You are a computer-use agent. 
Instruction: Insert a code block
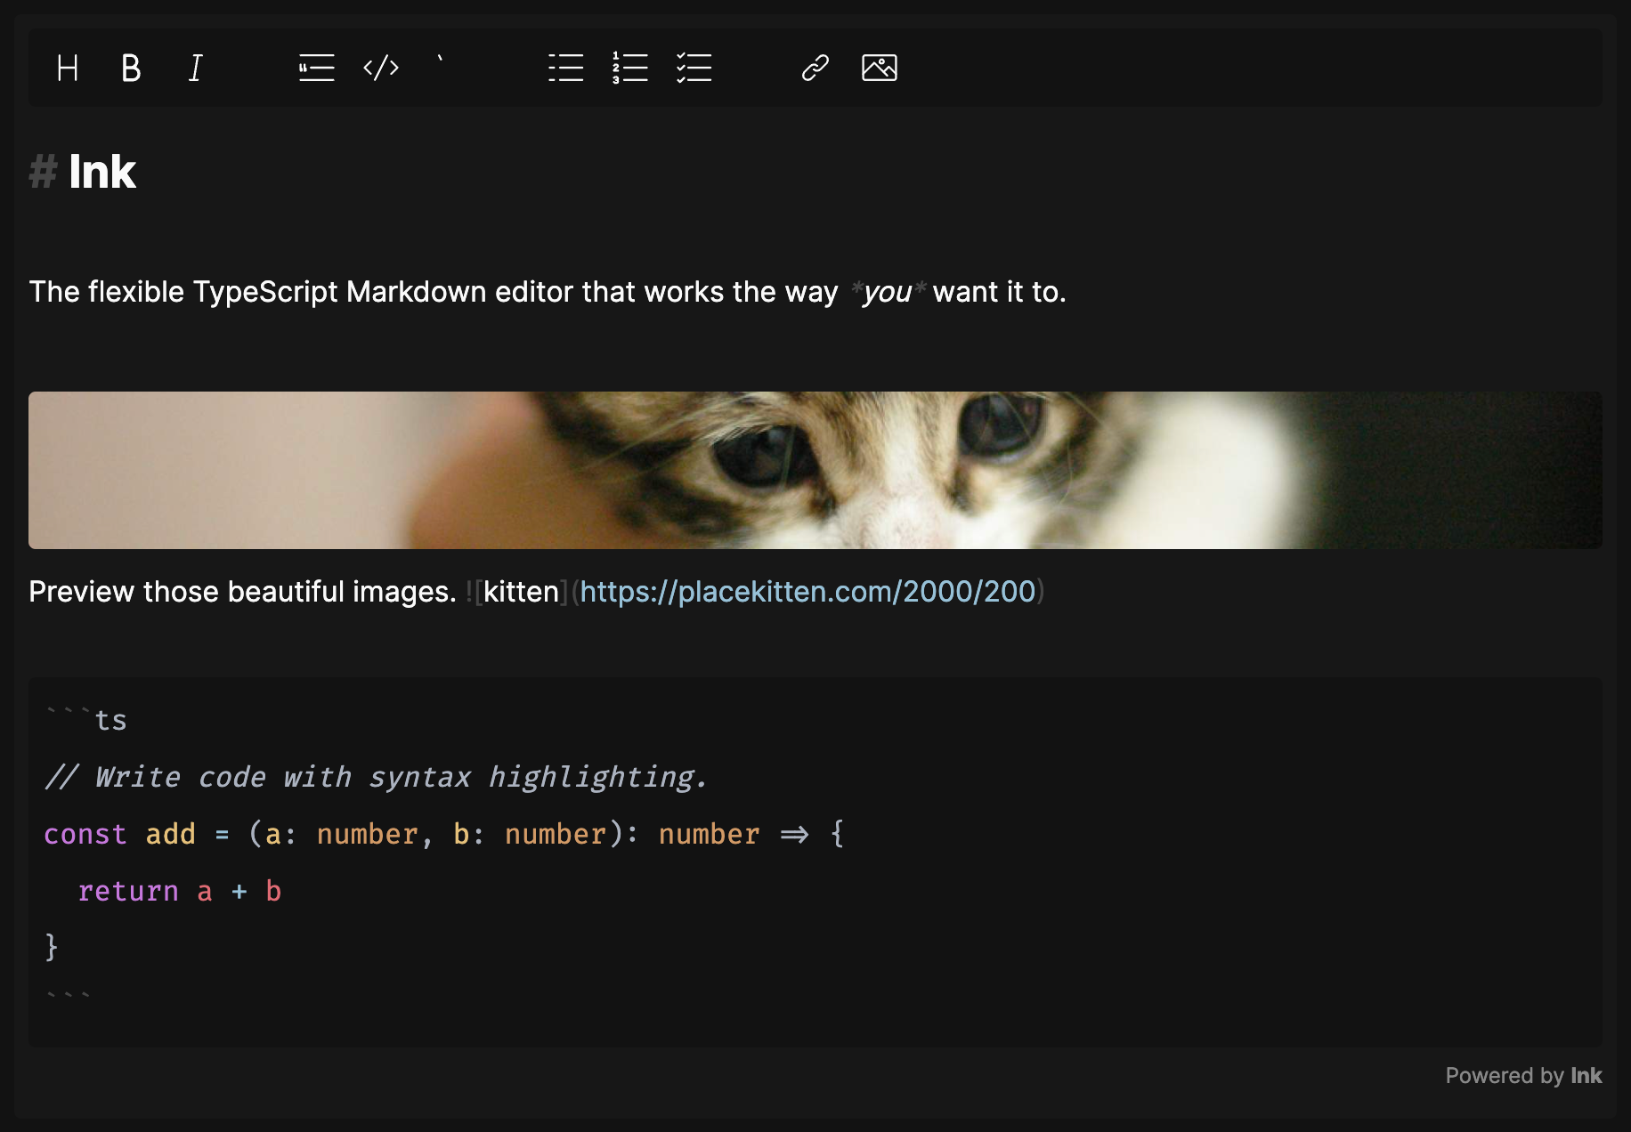pos(381,68)
